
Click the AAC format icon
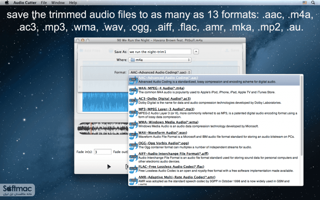coord(133,80)
